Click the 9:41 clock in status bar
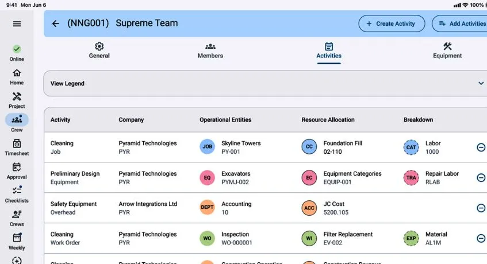 (x=11, y=5)
